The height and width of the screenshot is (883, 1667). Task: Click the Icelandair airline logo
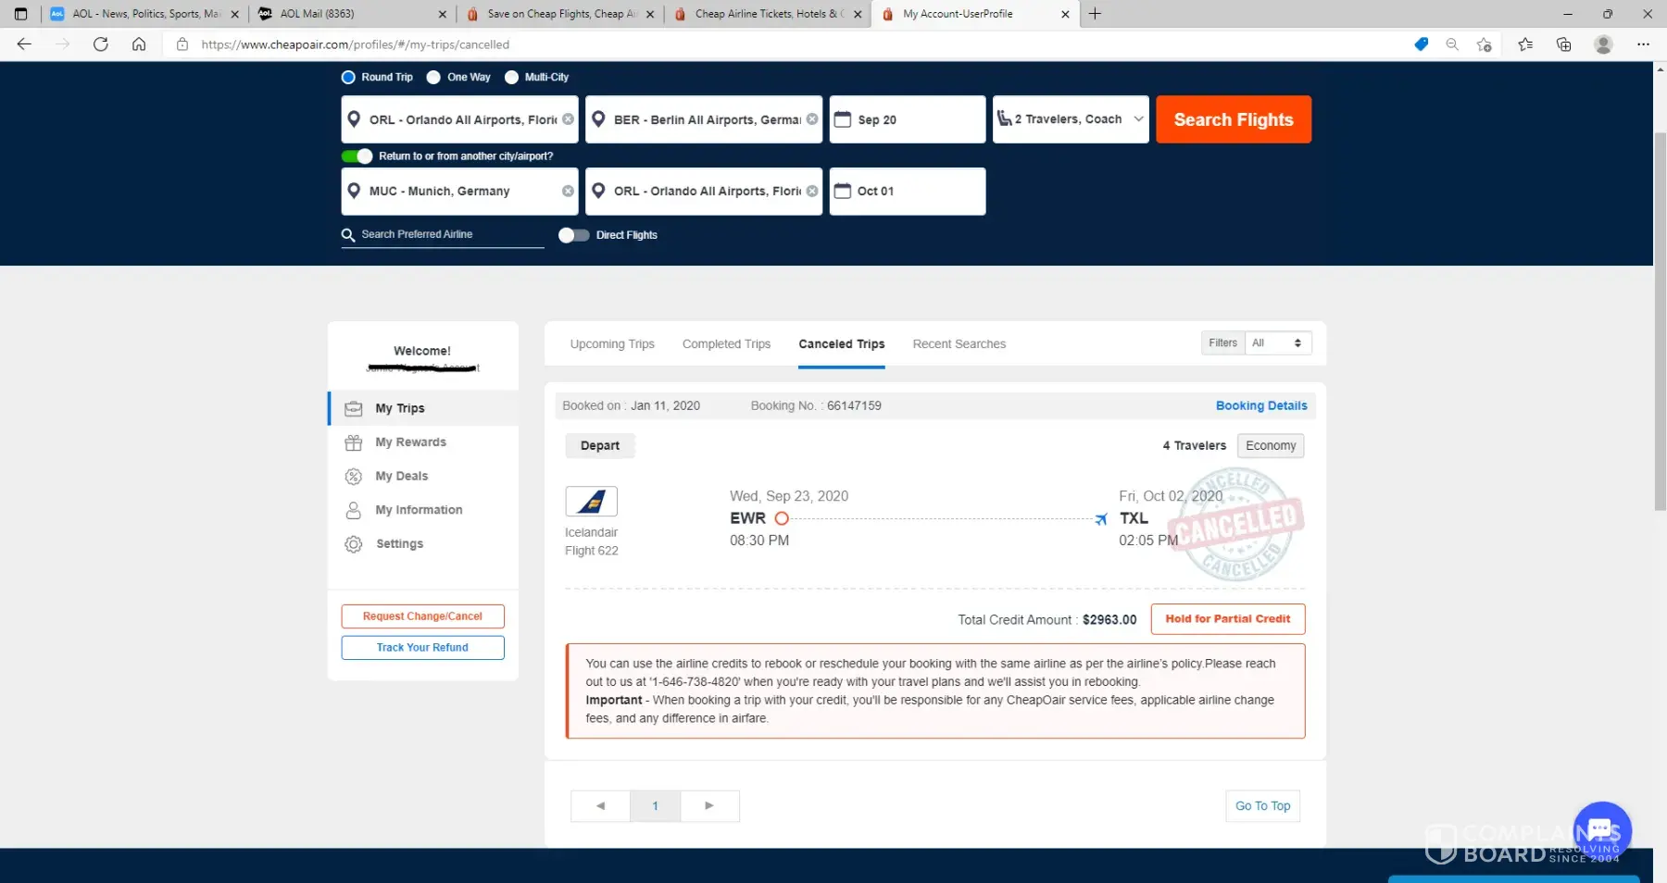point(591,502)
